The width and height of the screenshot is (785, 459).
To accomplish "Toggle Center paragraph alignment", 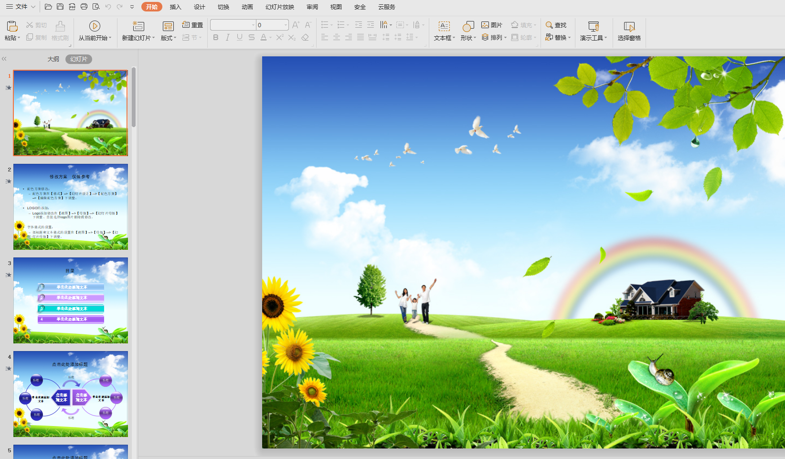I will [337, 37].
